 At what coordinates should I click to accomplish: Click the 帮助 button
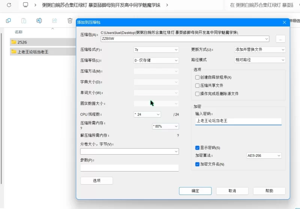(269, 191)
